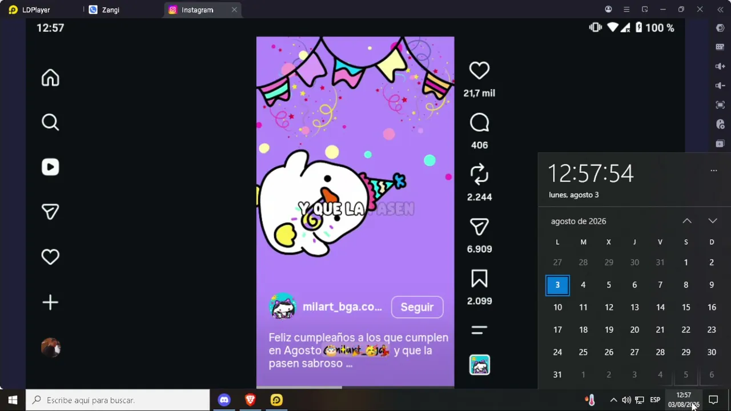Open milart_bga.co... profile name

(342, 307)
